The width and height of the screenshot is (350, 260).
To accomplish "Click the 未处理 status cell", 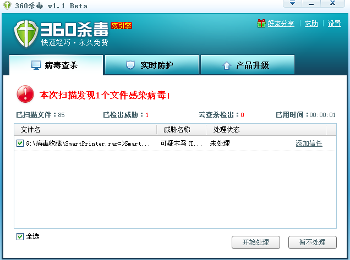I will tap(220, 143).
